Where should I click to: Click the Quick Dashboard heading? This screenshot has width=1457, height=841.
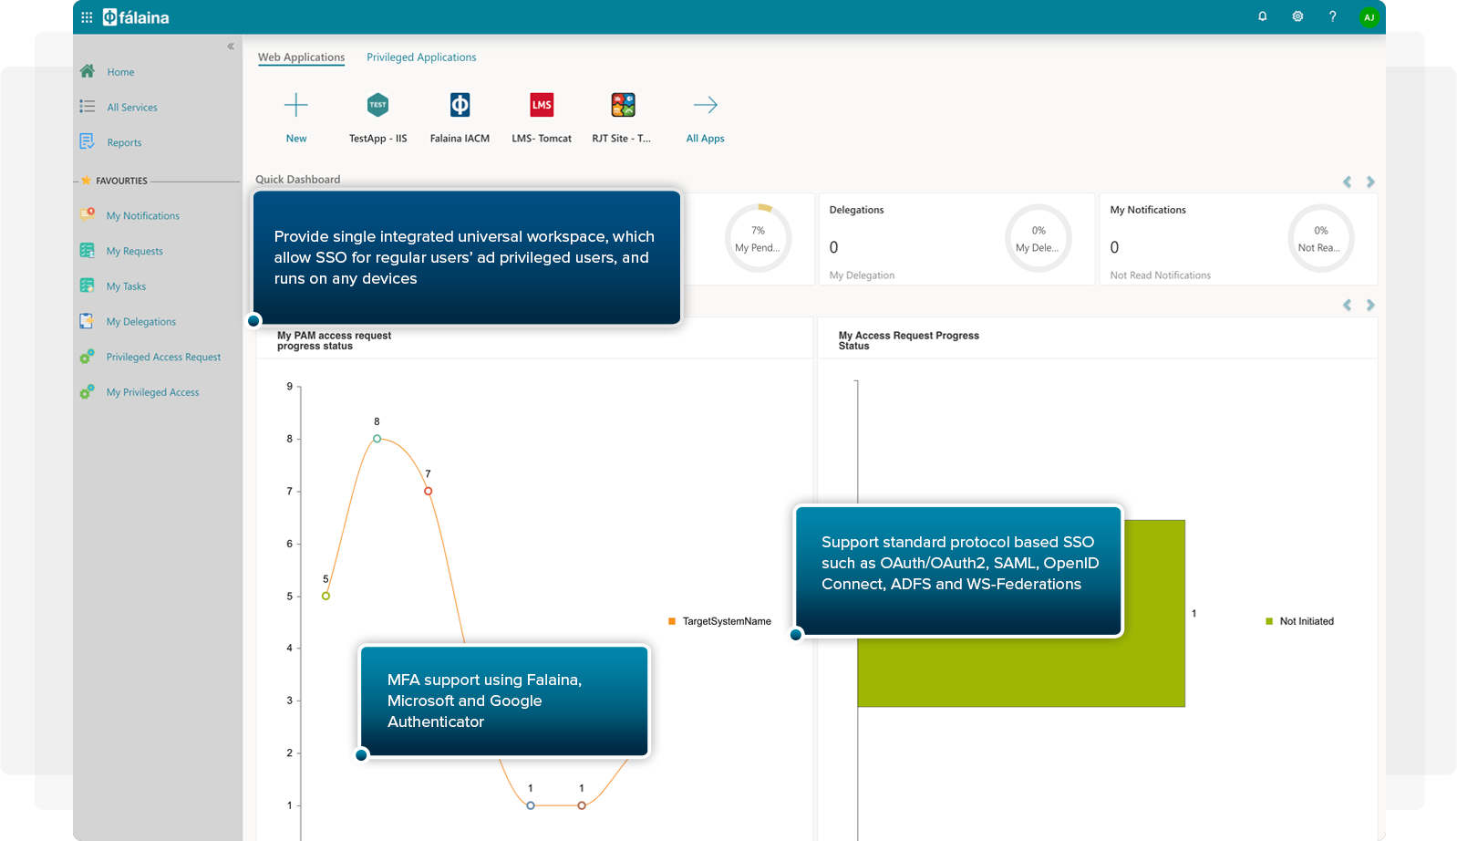pyautogui.click(x=297, y=180)
